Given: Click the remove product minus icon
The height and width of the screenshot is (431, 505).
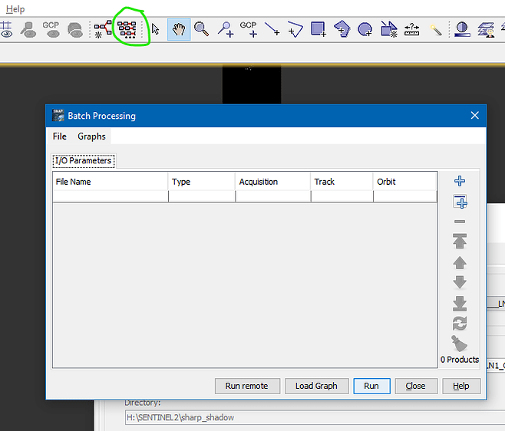Looking at the screenshot, I should [x=460, y=222].
